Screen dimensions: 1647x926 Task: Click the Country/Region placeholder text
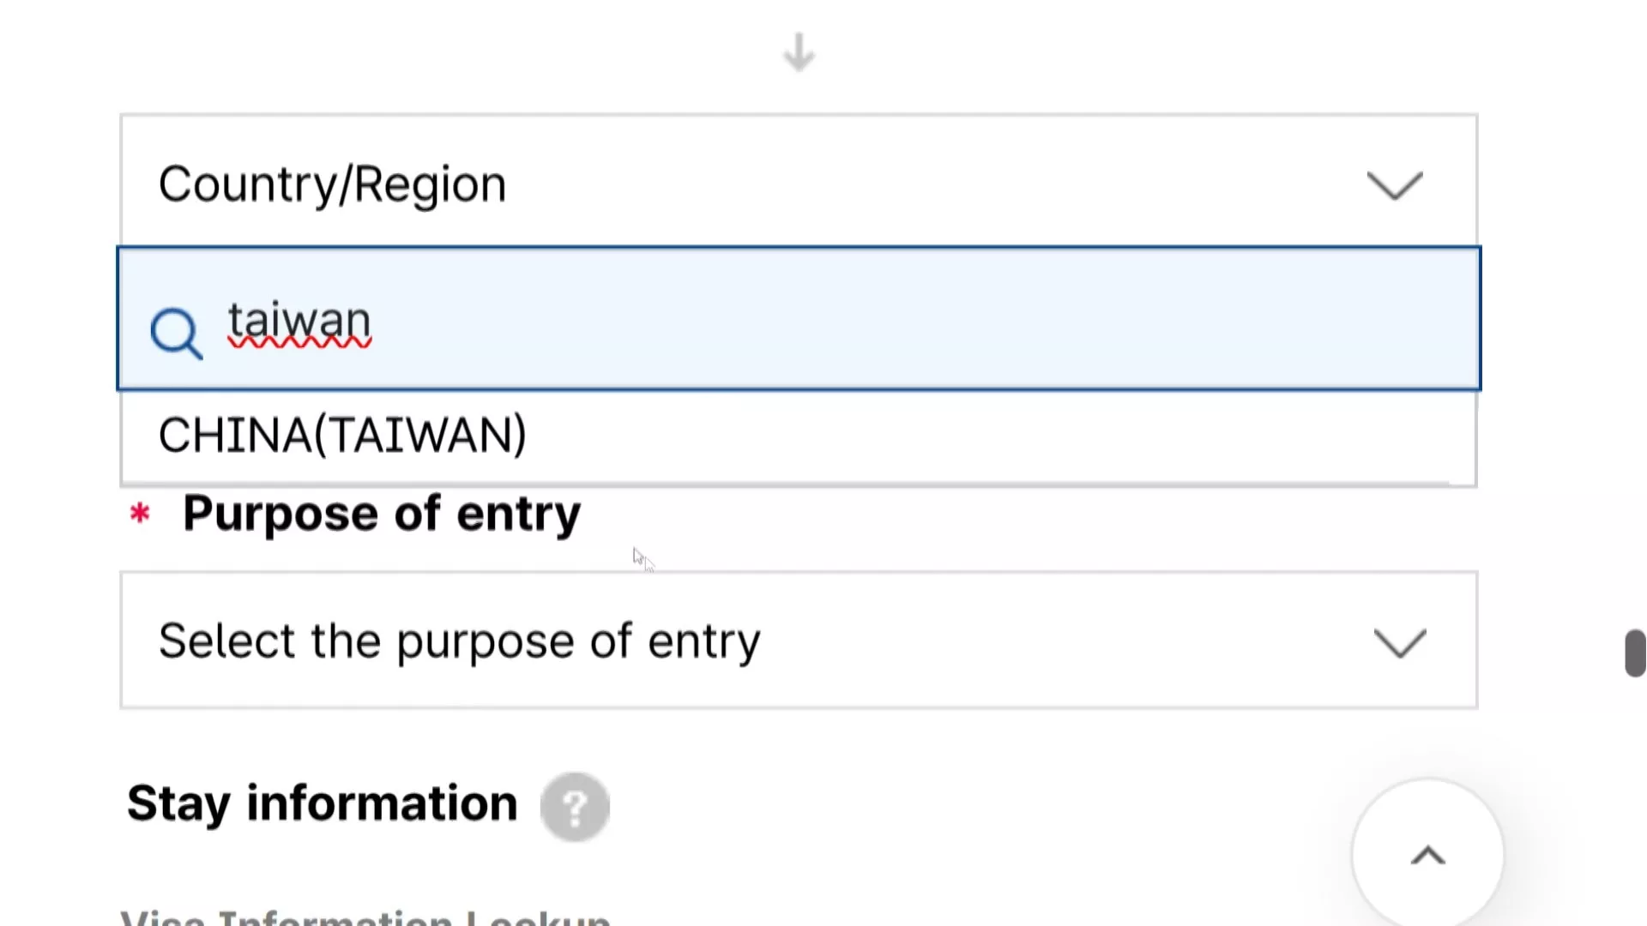pos(332,185)
